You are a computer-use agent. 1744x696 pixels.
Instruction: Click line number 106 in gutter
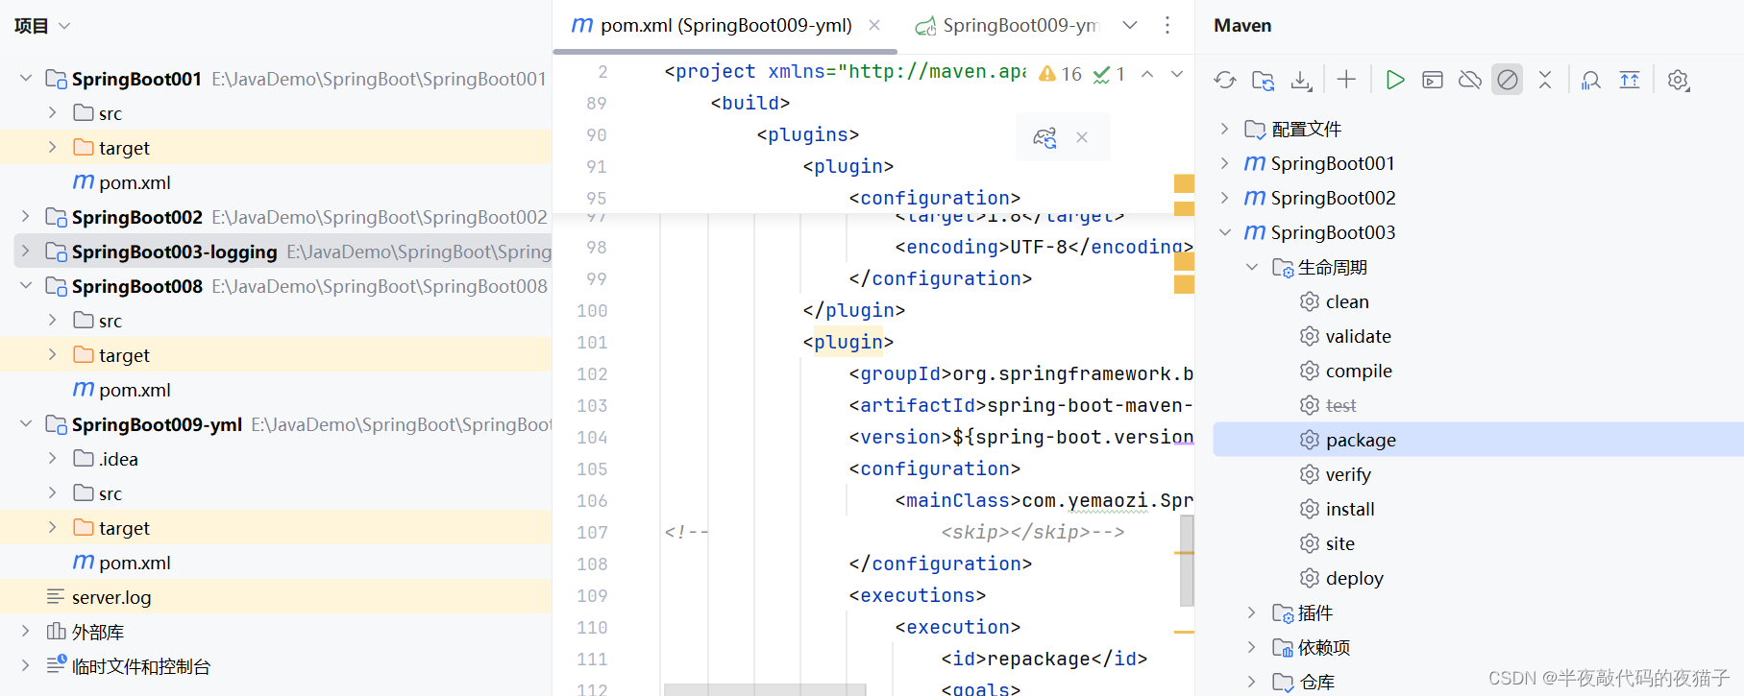(x=592, y=500)
